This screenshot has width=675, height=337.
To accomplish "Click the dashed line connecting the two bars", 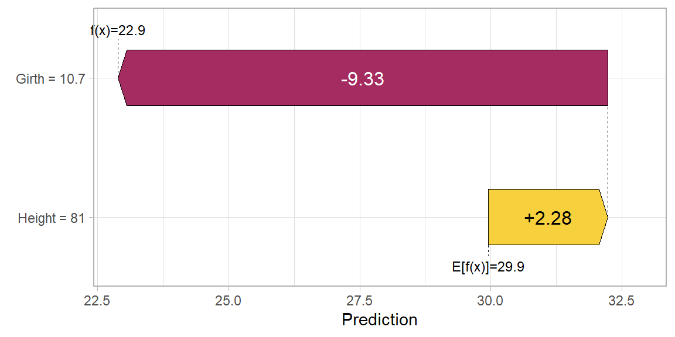I will coord(608,146).
